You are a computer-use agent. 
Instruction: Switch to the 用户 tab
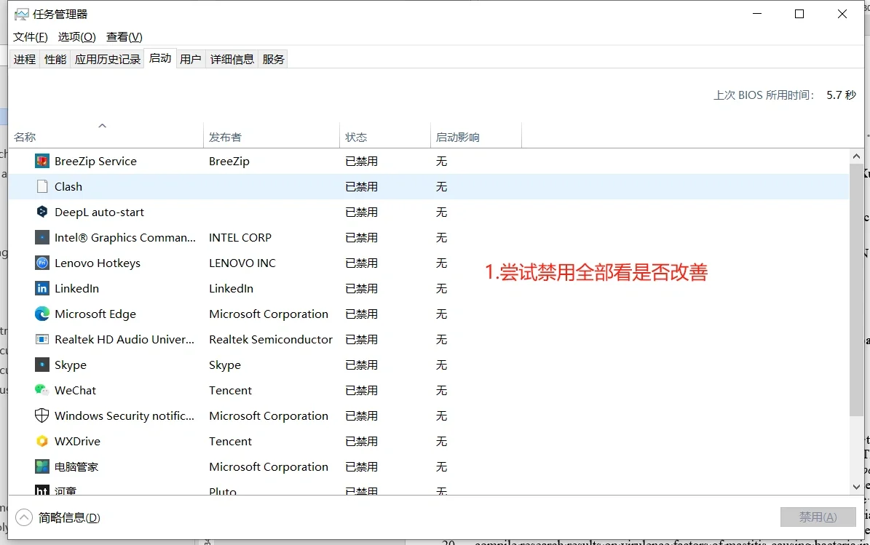[190, 60]
